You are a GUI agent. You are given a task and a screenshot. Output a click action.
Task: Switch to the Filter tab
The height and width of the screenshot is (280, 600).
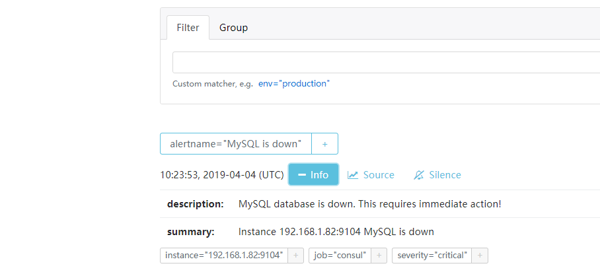click(x=188, y=28)
